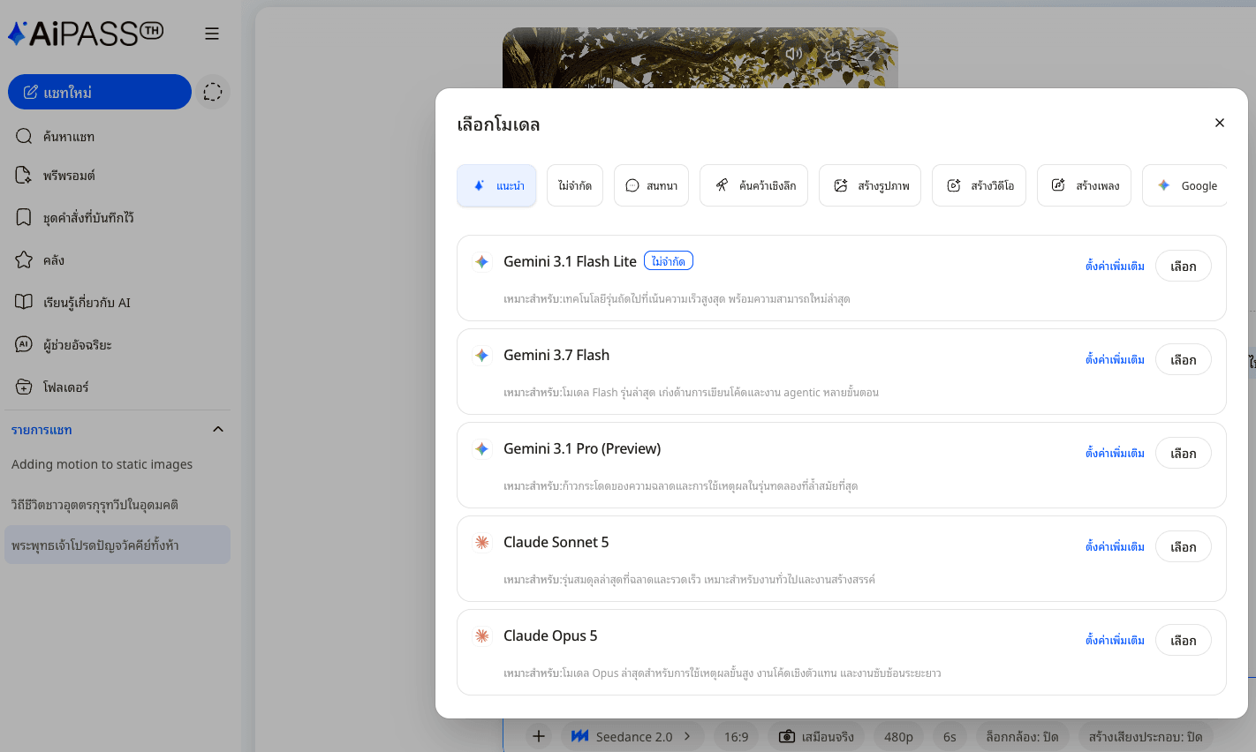This screenshot has width=1256, height=752.
Task: Start a new chat with แชทใหม่ button
Action: pyautogui.click(x=100, y=92)
